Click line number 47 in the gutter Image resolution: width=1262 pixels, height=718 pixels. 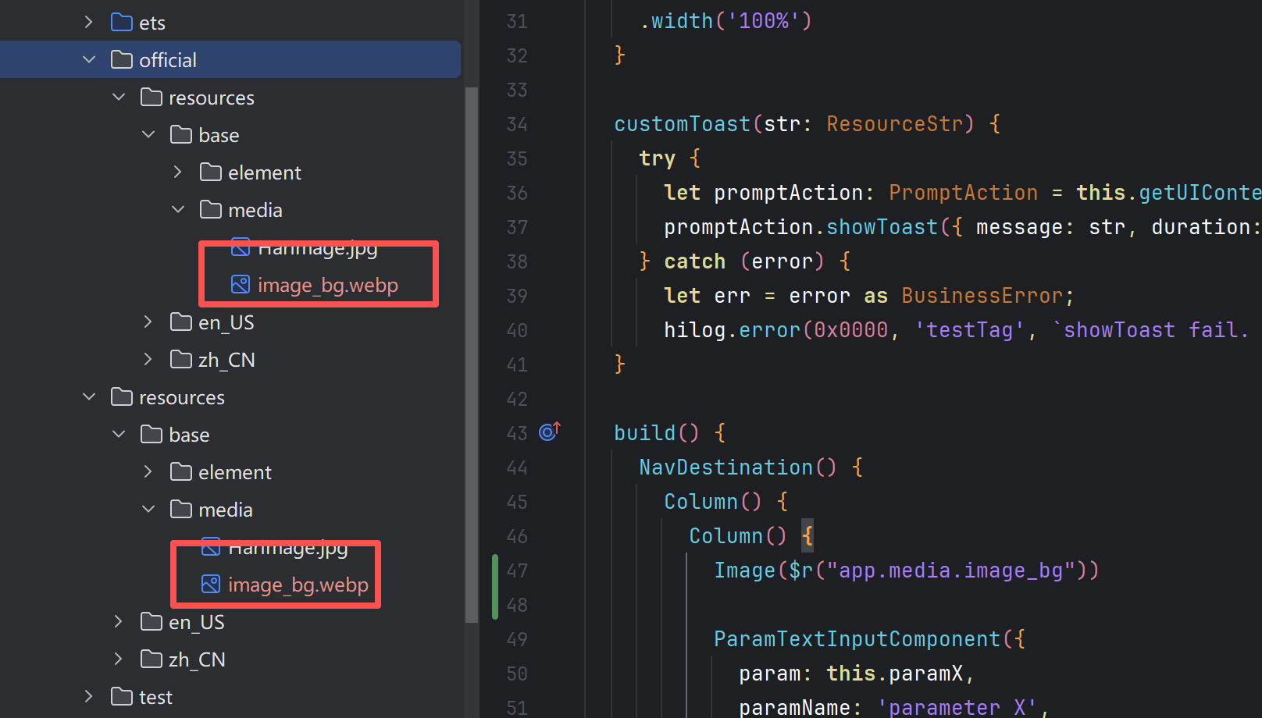click(517, 570)
